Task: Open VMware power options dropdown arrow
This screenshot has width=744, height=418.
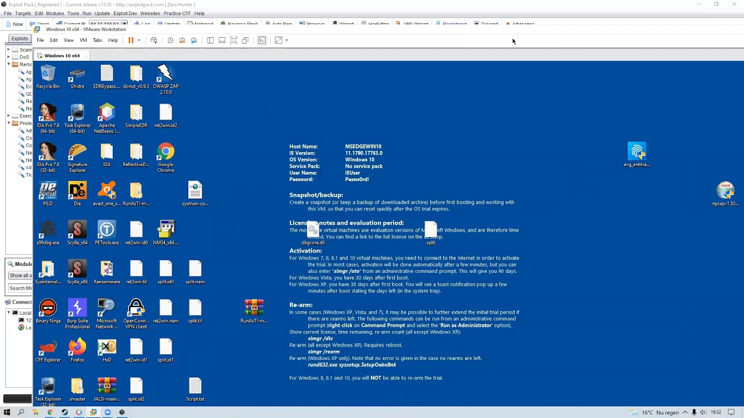Action: click(x=138, y=40)
